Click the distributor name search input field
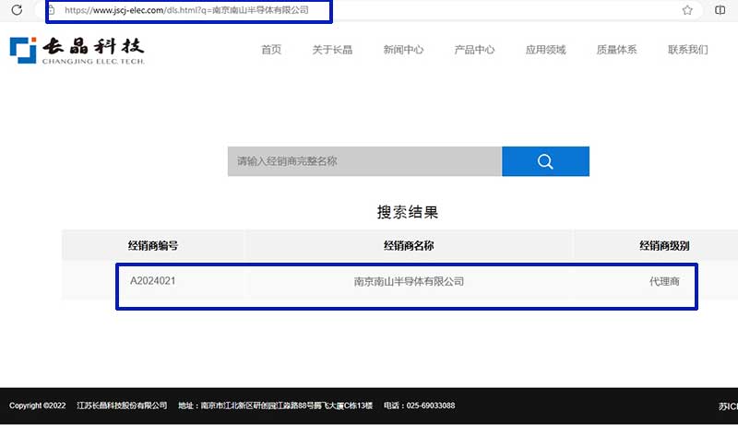 click(364, 161)
